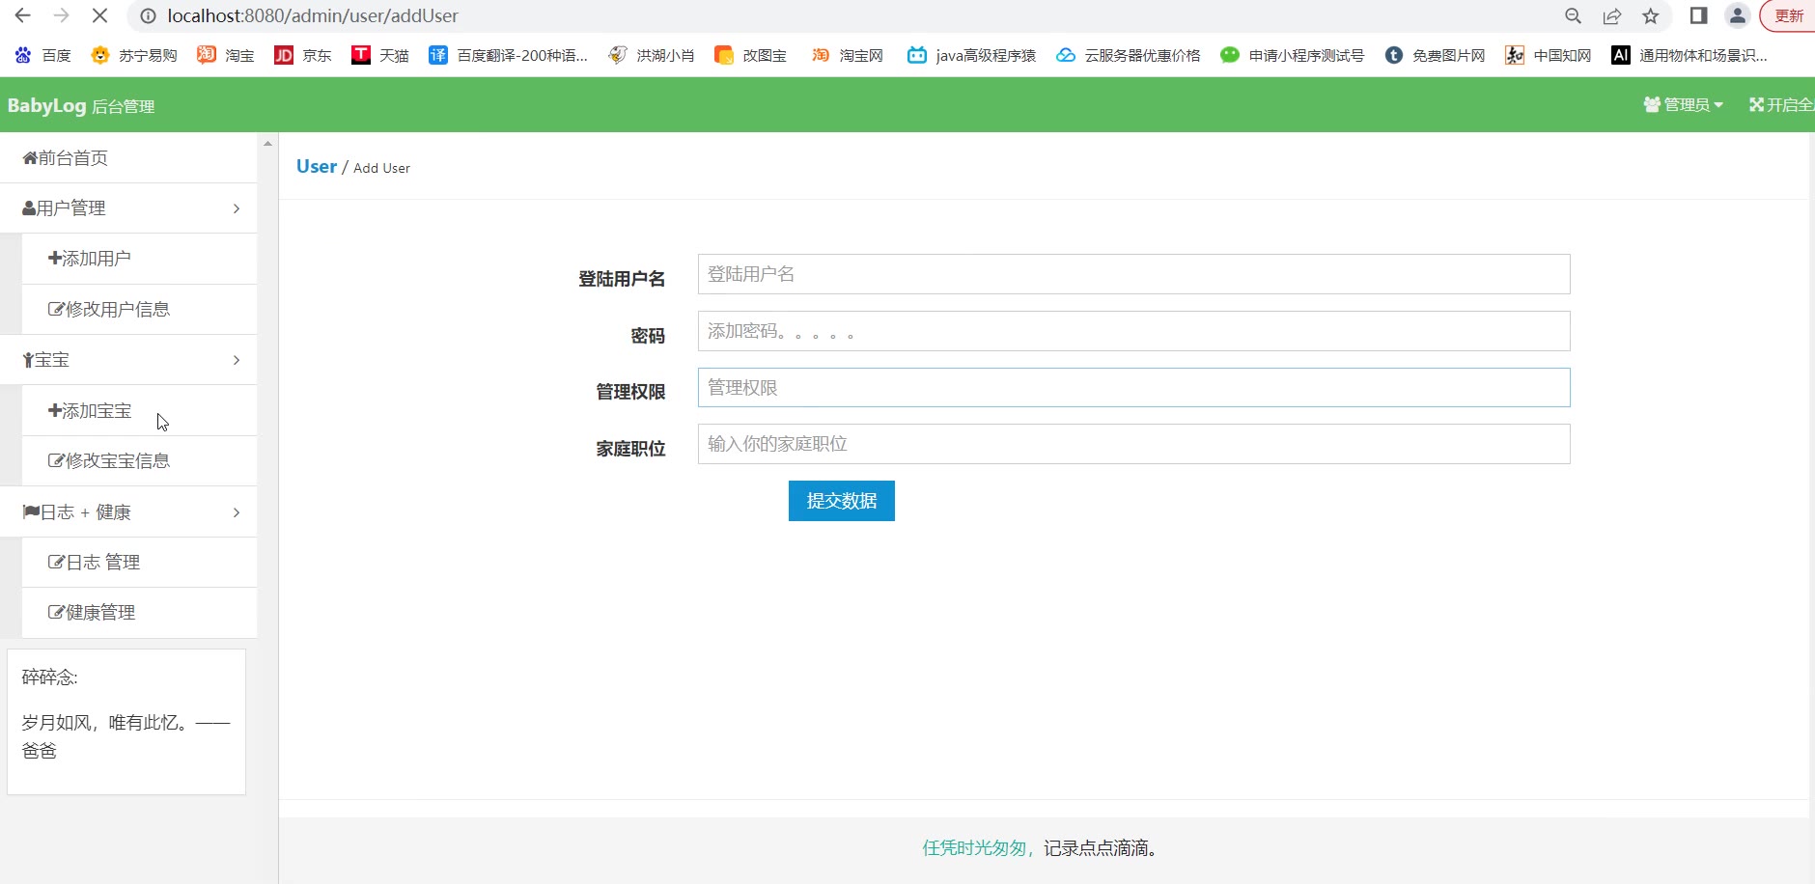Click the plus icon beside 添加用户

[x=55, y=259]
